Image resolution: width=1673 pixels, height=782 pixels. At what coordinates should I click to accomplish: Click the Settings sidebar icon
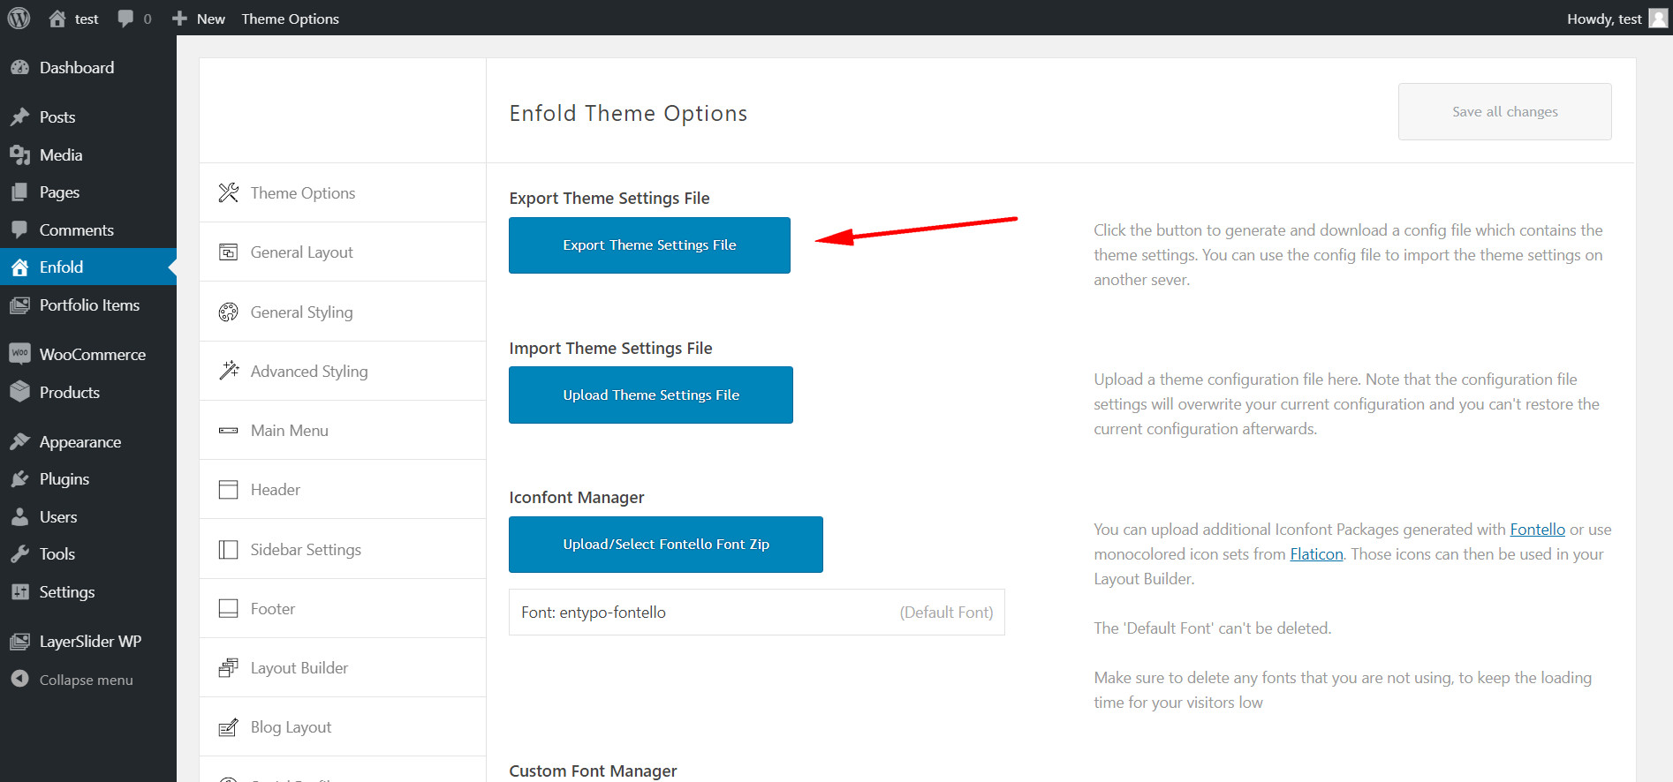pyautogui.click(x=19, y=592)
